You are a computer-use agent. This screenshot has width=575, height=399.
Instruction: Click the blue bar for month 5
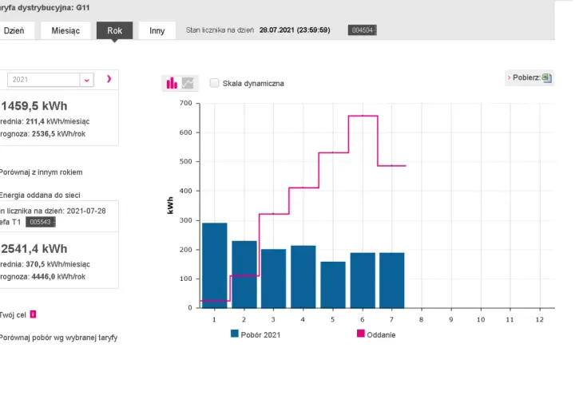333,285
